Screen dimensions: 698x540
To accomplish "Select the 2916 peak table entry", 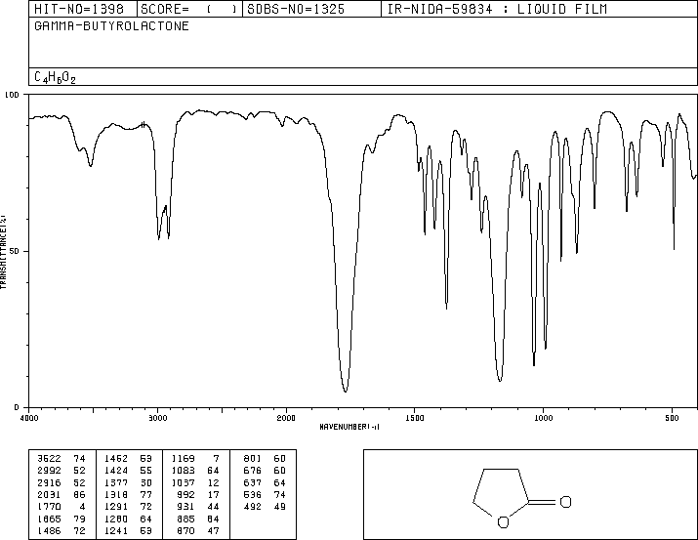I will (x=62, y=482).
